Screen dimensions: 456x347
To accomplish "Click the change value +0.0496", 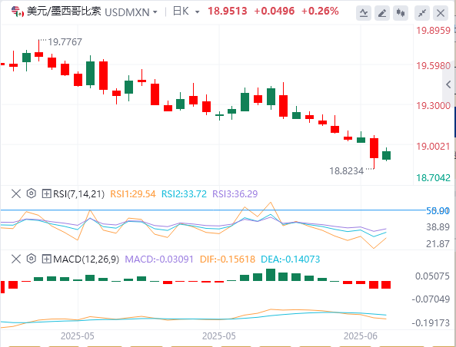I will point(275,12).
